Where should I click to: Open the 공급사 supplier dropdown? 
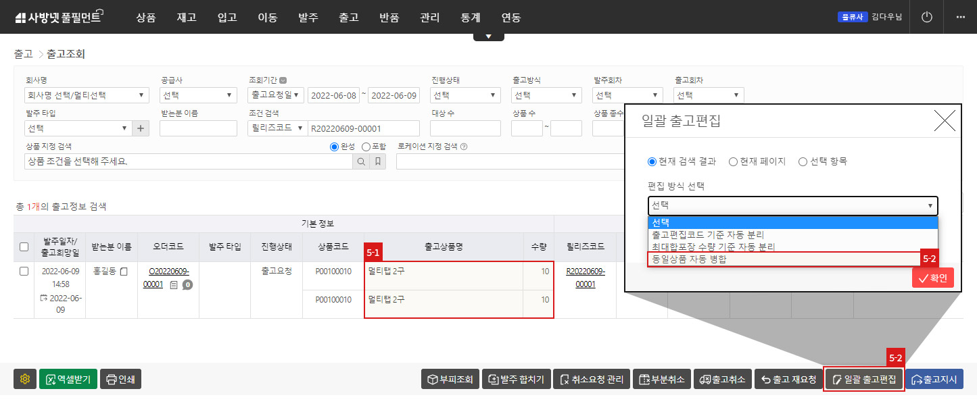(198, 95)
